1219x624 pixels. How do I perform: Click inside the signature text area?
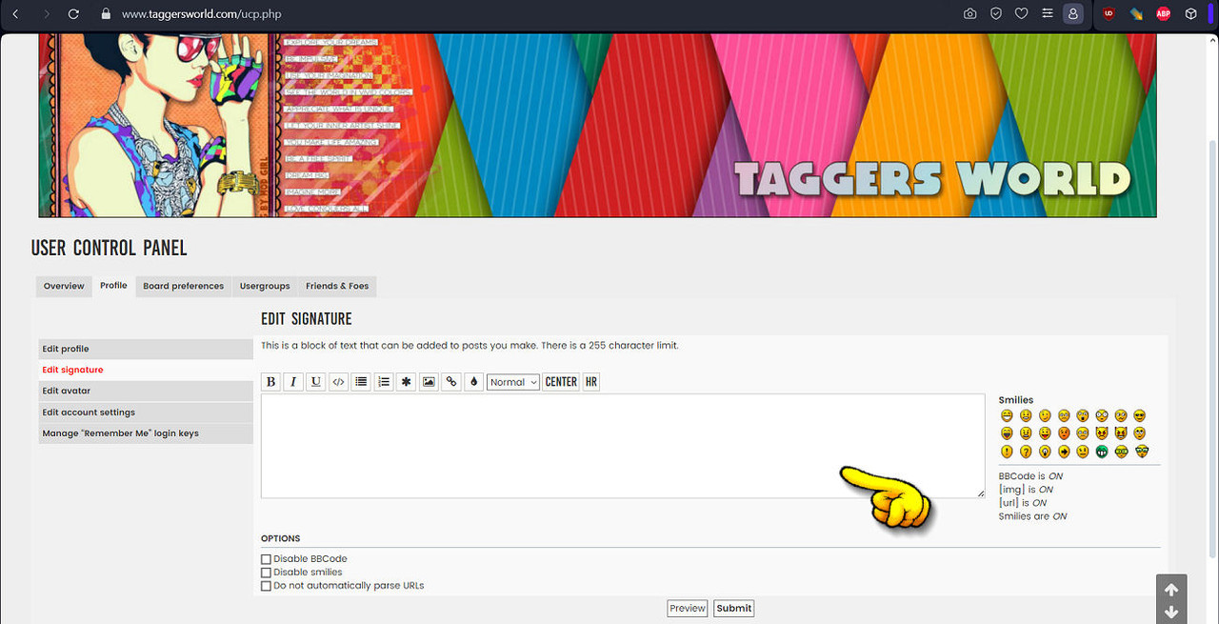point(623,446)
